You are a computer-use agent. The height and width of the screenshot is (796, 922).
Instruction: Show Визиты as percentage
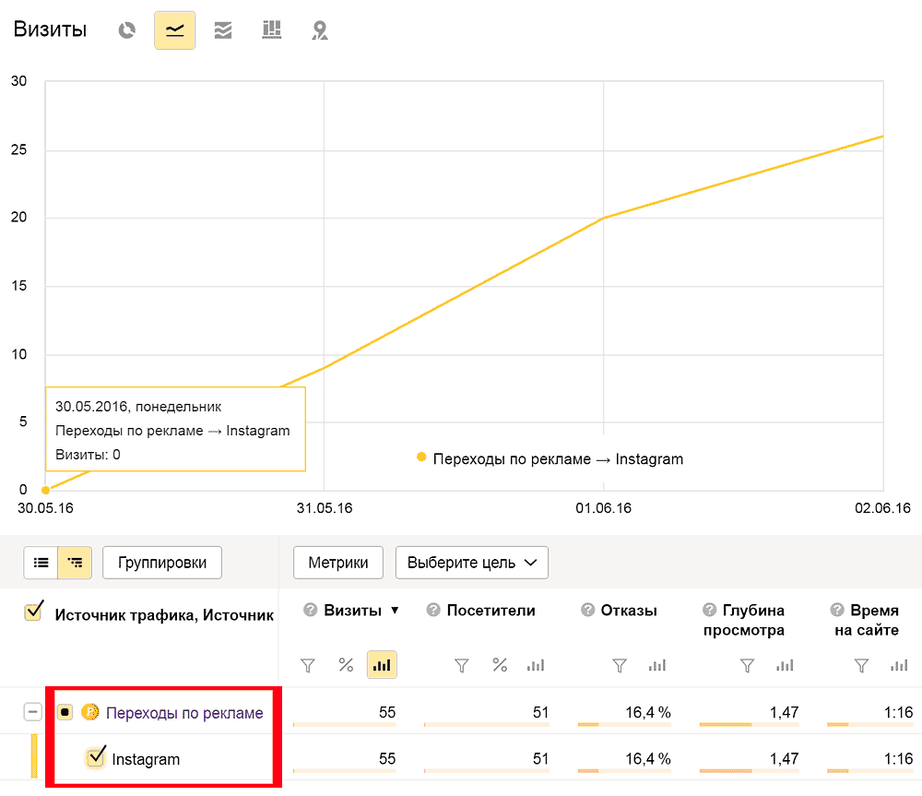(346, 665)
